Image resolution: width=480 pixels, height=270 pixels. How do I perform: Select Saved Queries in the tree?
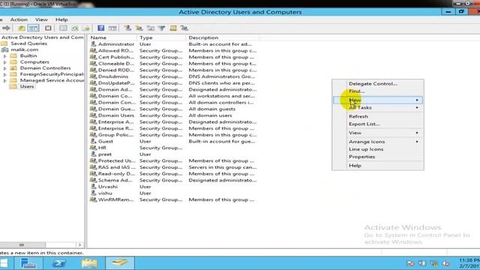[x=29, y=43]
